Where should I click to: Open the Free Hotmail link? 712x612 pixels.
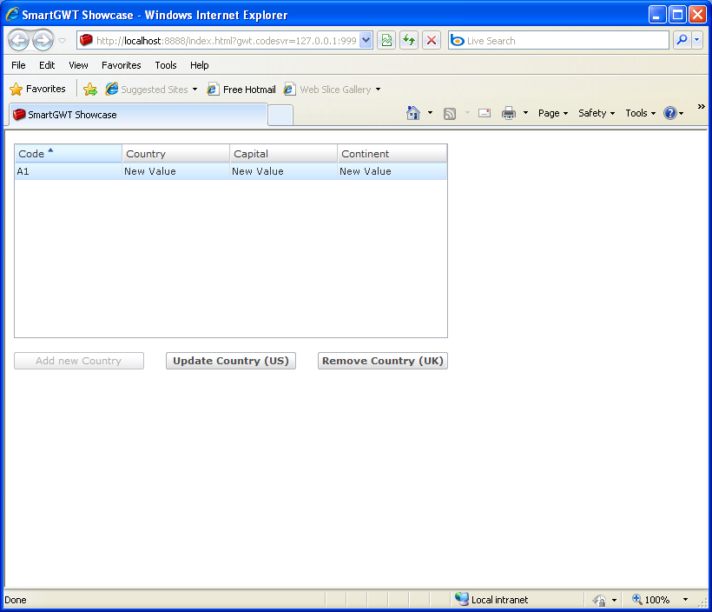pyautogui.click(x=241, y=90)
